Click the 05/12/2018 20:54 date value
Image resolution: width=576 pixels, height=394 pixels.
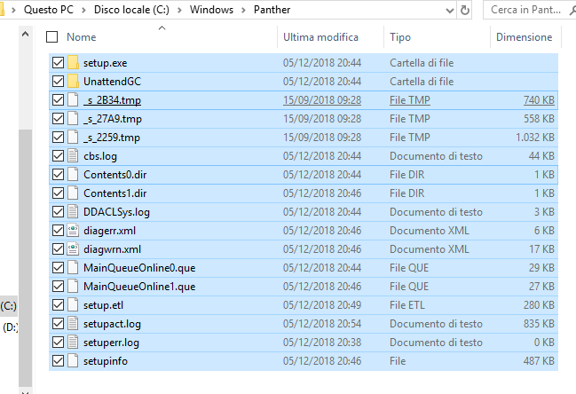322,324
